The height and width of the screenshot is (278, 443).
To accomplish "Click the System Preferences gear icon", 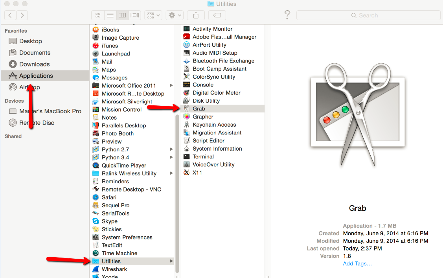I will [x=96, y=237].
